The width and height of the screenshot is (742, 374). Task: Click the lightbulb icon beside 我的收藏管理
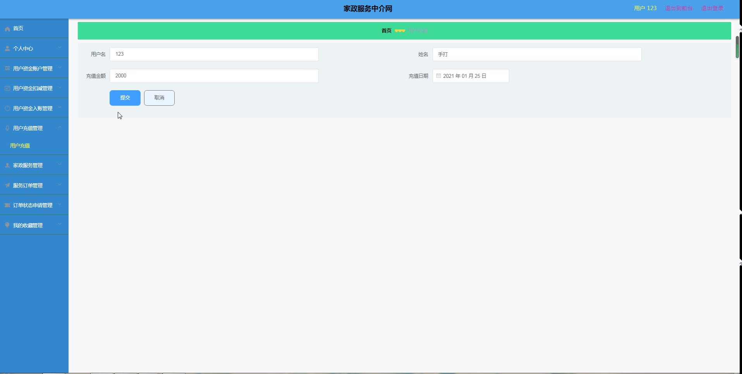pyautogui.click(x=7, y=225)
